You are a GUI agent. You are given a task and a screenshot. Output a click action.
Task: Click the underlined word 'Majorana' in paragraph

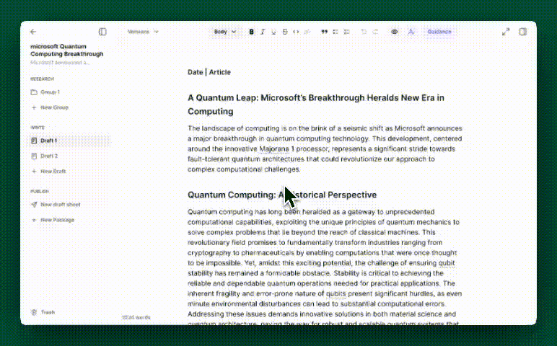pos(274,149)
